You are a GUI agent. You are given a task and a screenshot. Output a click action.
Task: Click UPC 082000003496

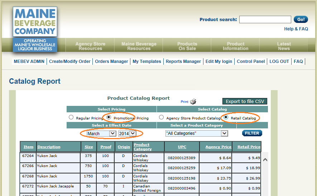pyautogui.click(x=182, y=188)
